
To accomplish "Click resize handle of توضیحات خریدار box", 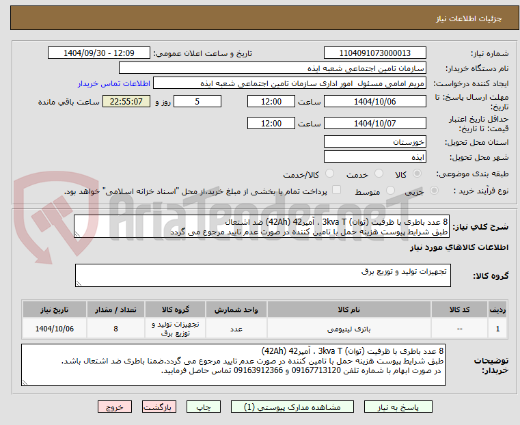I will point(25,382).
